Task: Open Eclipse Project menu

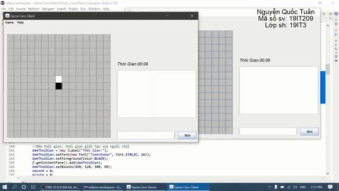Action: (x=73, y=9)
